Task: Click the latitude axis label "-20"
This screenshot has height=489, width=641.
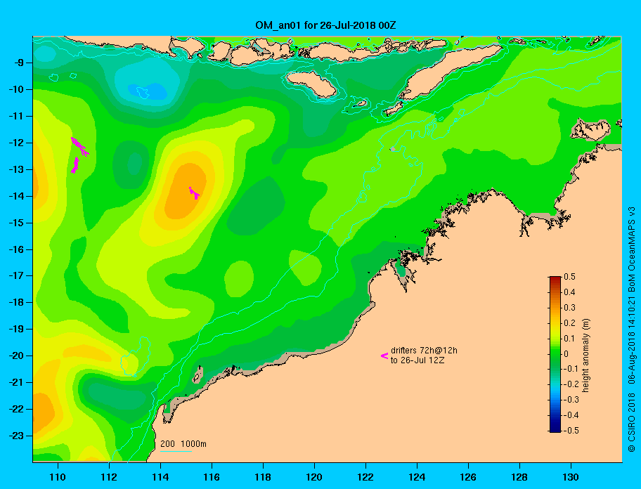Action: click(16, 356)
